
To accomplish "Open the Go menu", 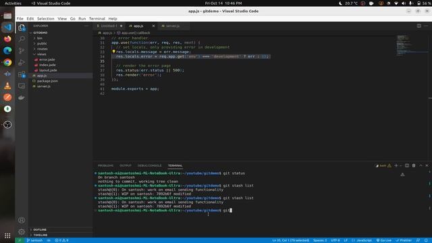I will (x=72, y=18).
